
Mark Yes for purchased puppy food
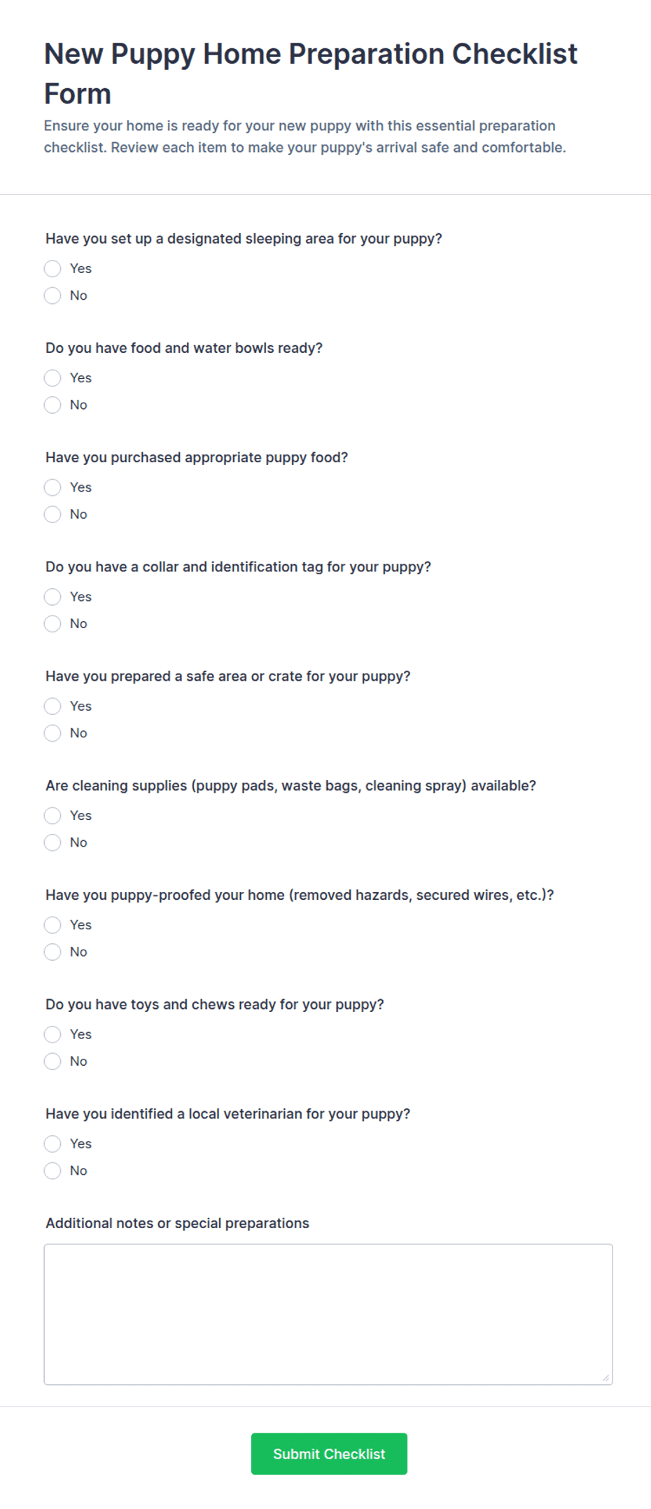click(52, 487)
